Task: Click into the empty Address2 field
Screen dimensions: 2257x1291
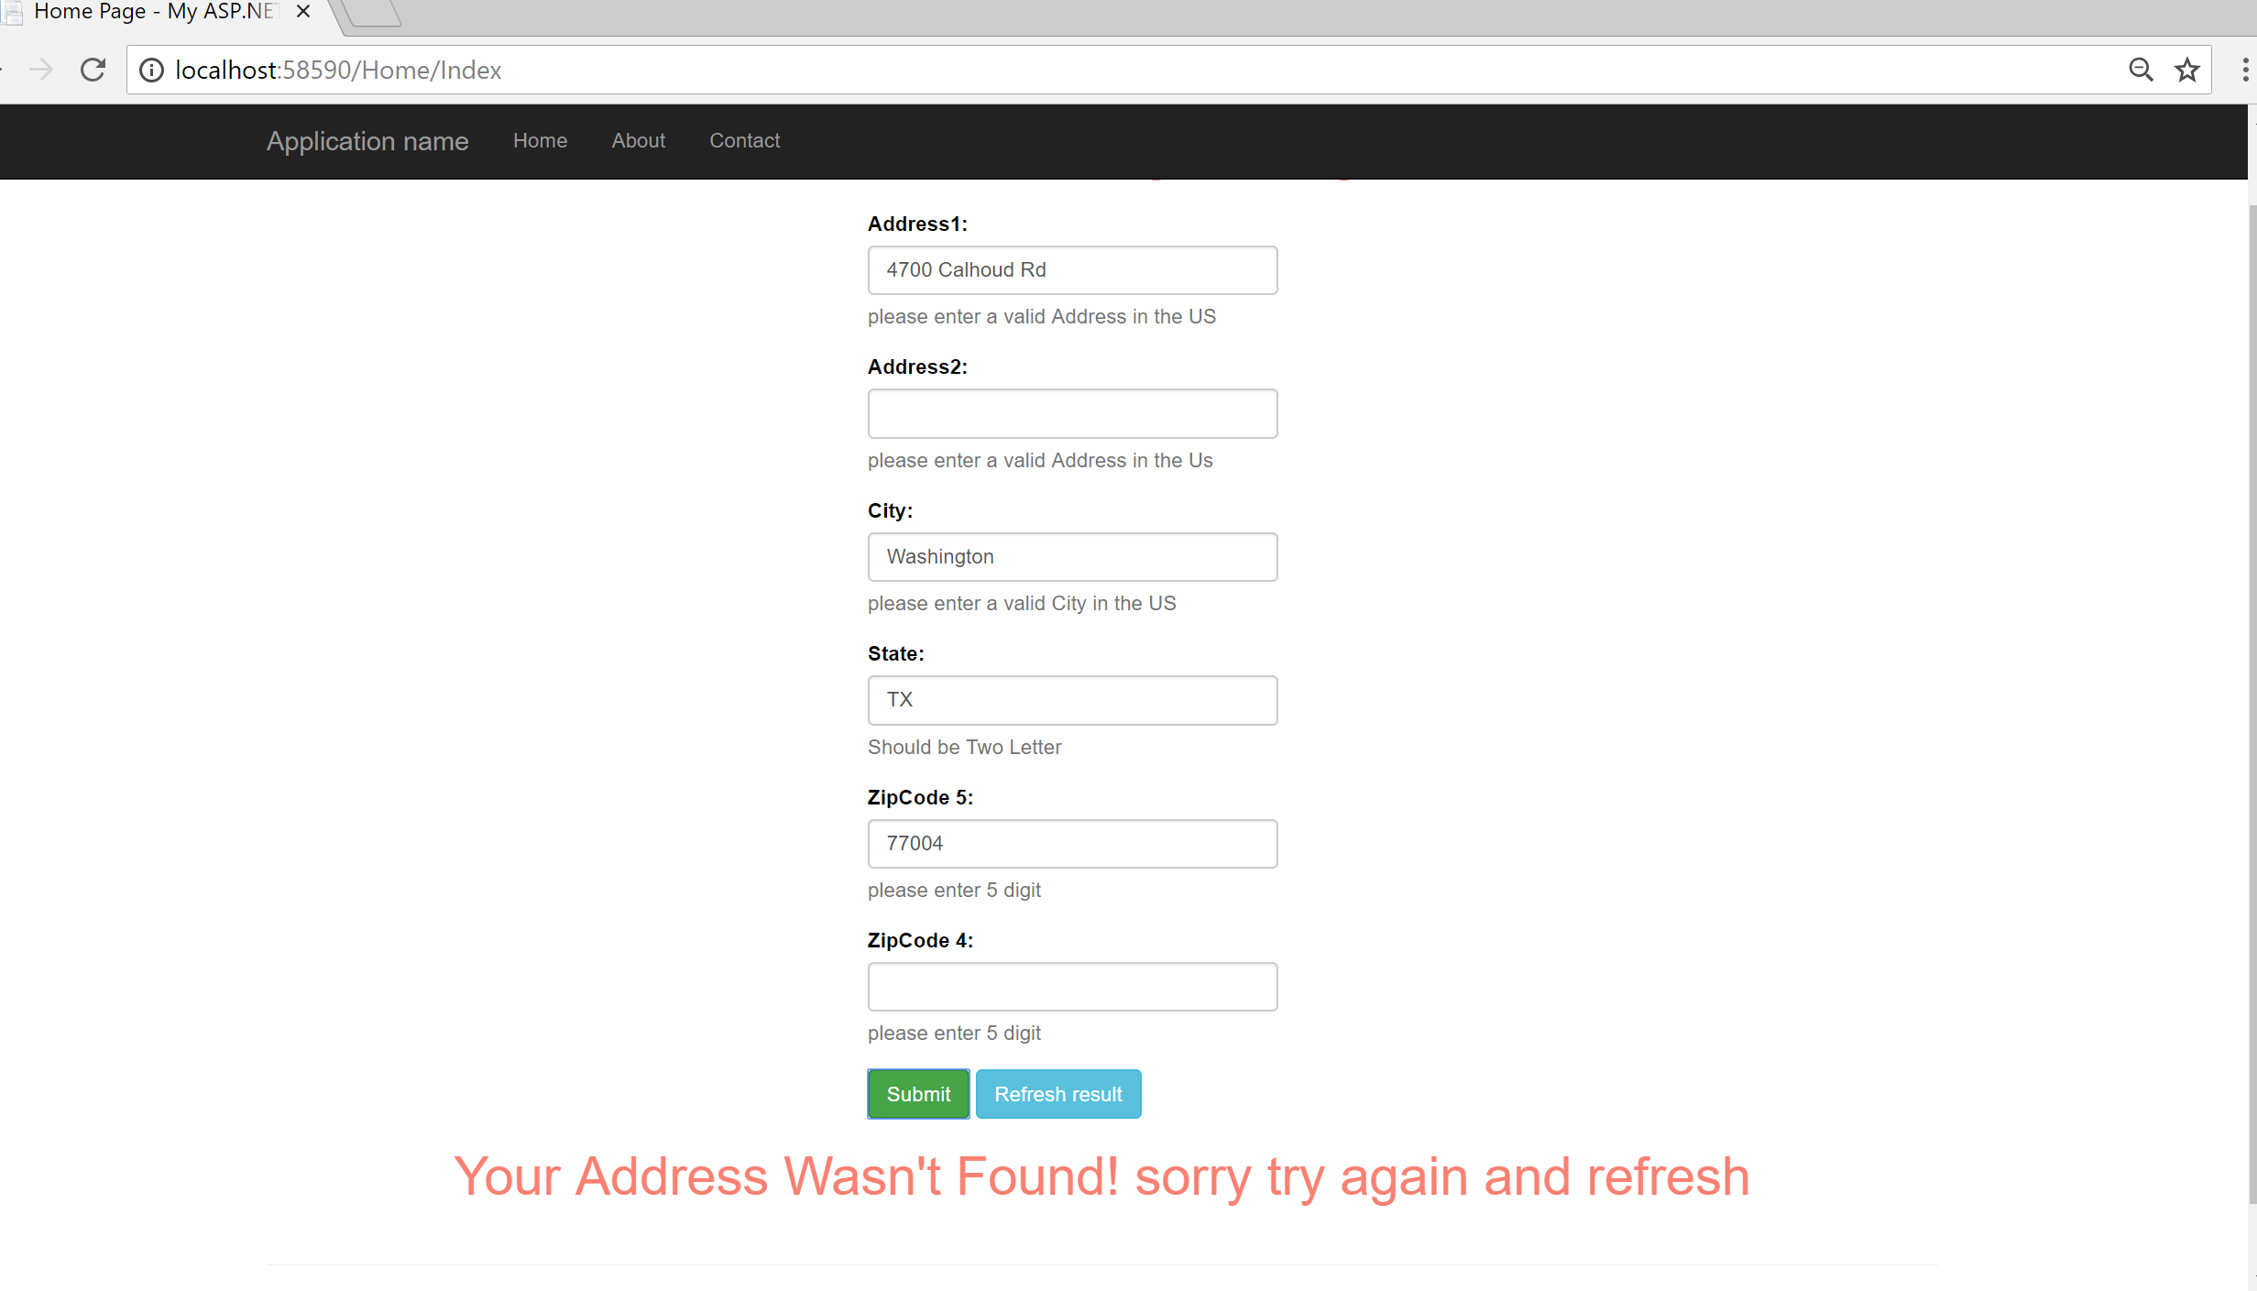Action: click(x=1072, y=413)
